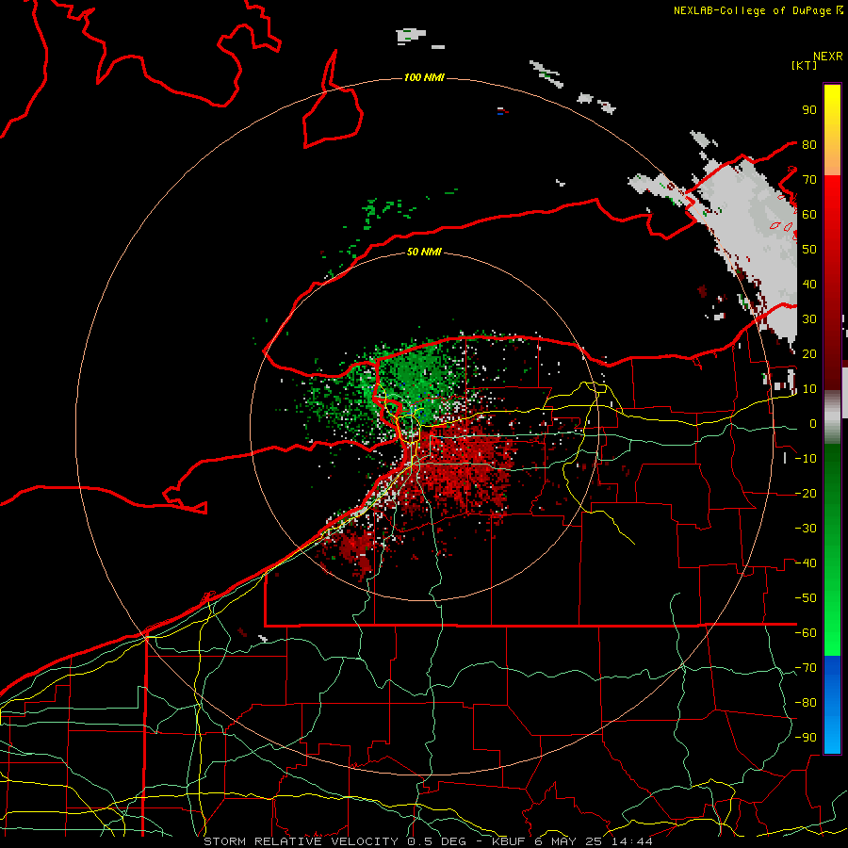Click the positive 60 scale value

[809, 214]
